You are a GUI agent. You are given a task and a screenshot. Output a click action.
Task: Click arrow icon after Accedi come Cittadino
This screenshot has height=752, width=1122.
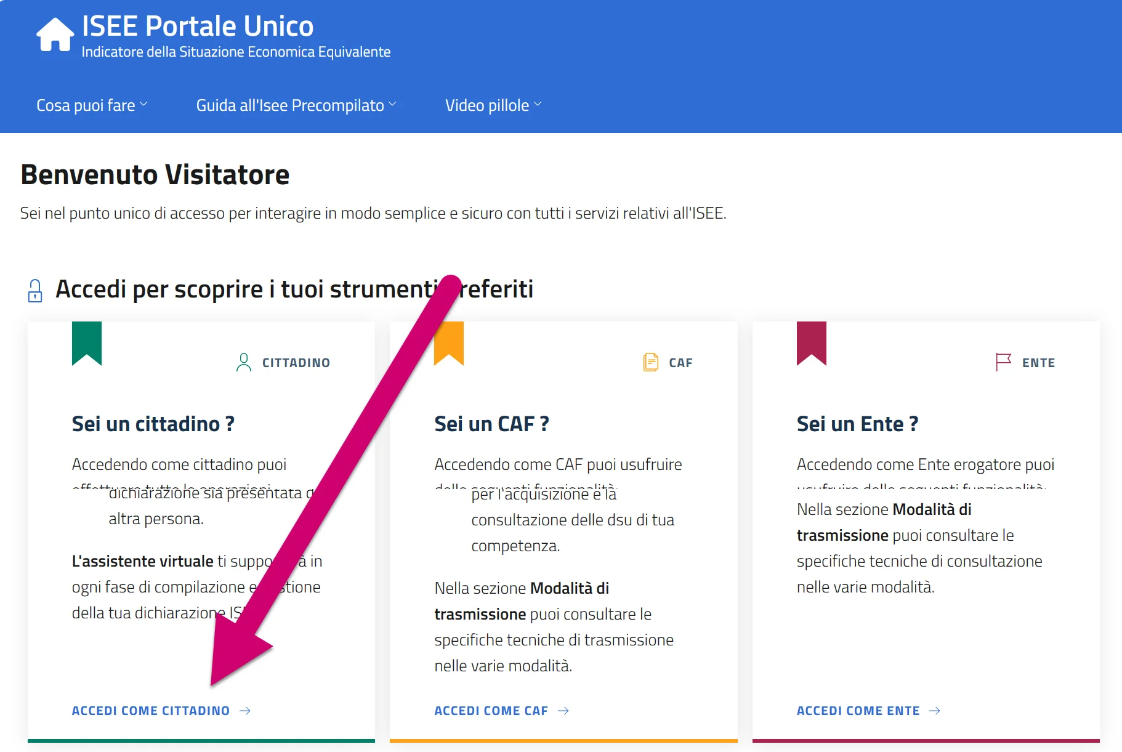245,711
